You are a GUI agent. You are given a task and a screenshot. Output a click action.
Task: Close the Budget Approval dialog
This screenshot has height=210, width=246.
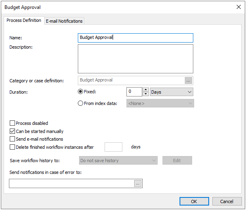[238, 7]
